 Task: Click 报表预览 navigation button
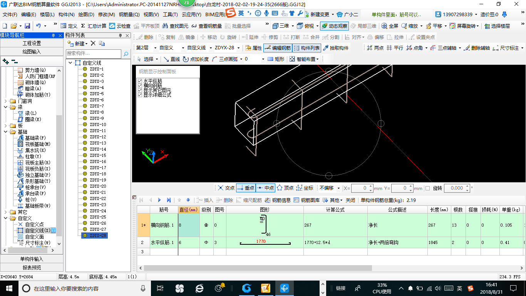tap(32, 267)
